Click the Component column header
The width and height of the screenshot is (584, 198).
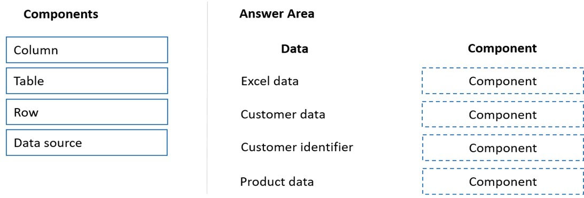502,48
